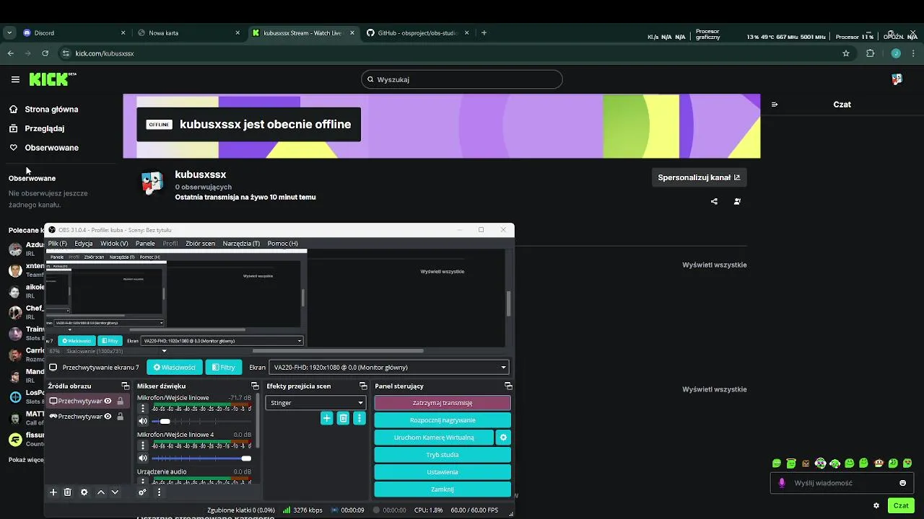This screenshot has height=519, width=924.
Task: Open the Ekran VA220-FHD monitor dropdown
Action: 389,368
